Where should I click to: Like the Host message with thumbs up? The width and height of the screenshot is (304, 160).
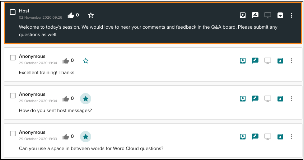tap(71, 15)
